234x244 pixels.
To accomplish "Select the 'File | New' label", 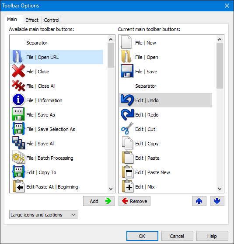I will pos(146,43).
